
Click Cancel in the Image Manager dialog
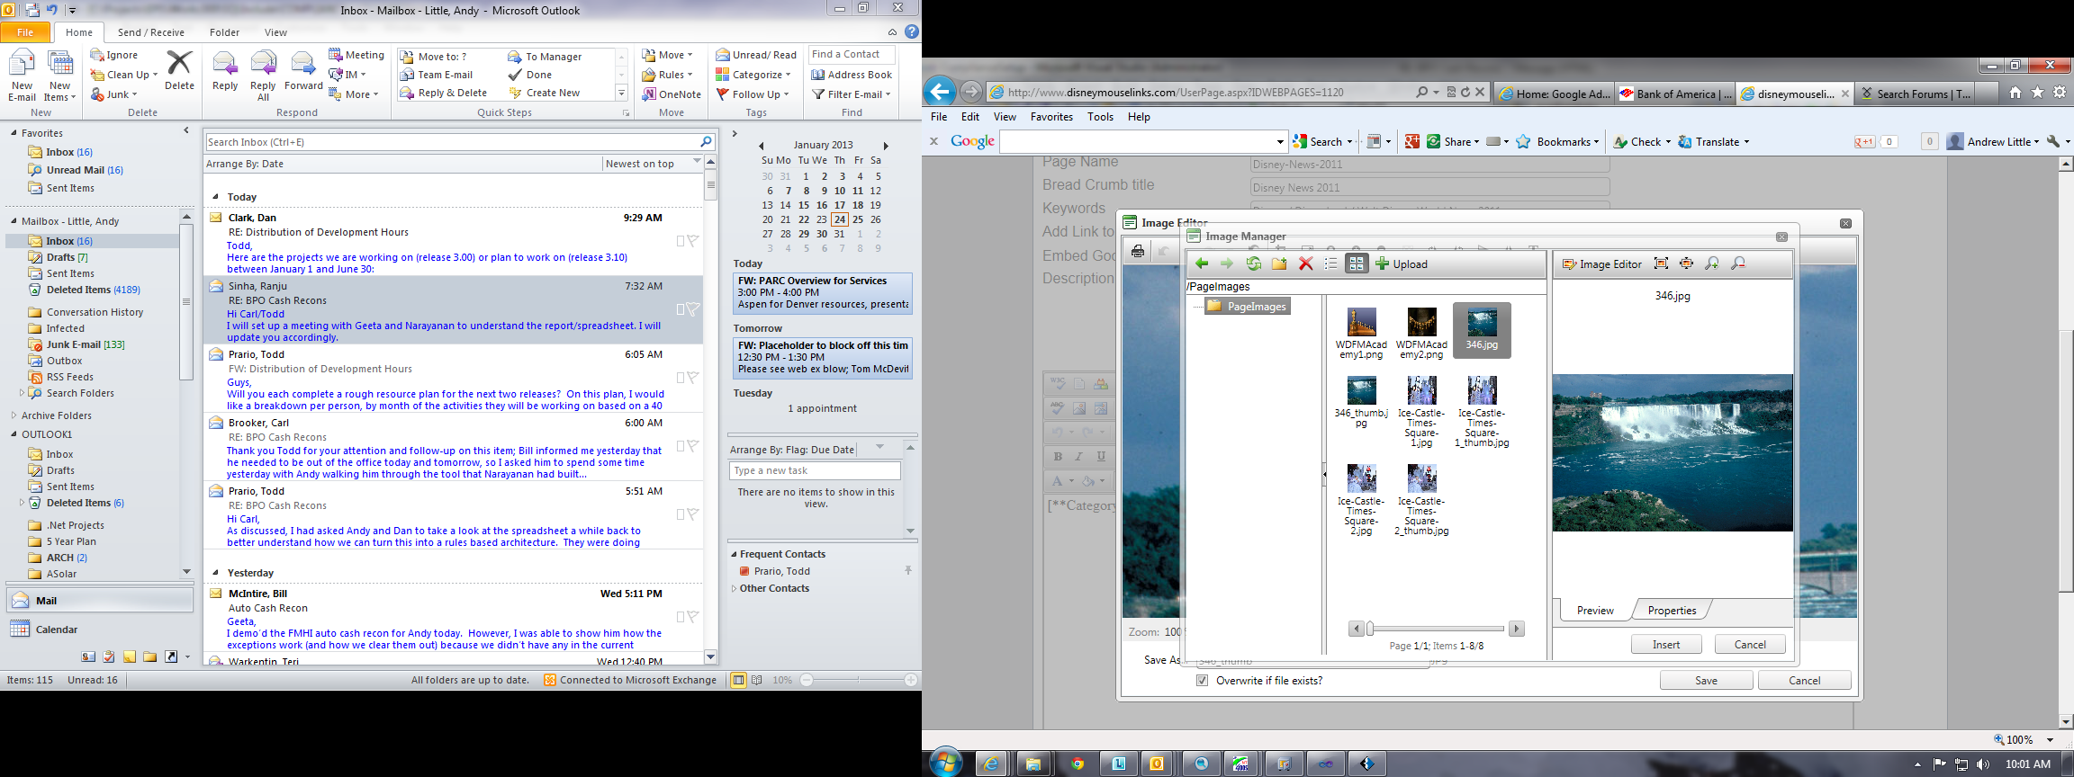click(x=1750, y=645)
